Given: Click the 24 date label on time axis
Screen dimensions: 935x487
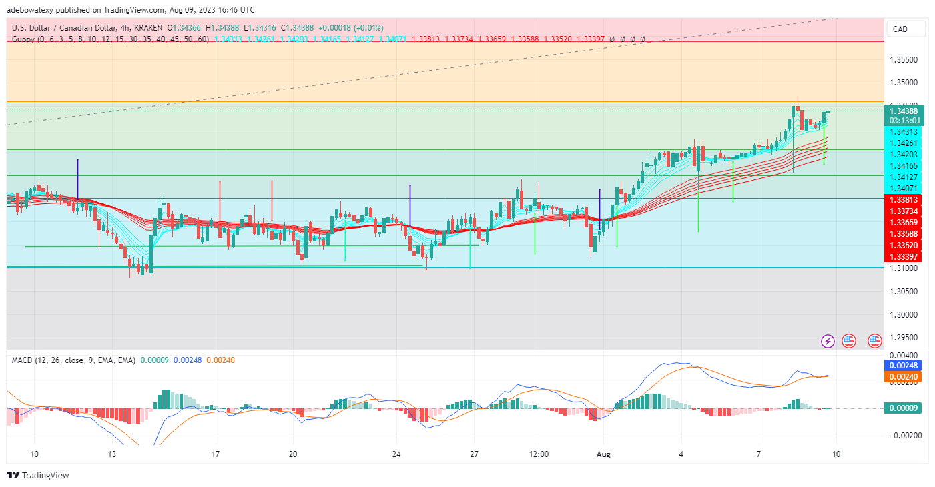Looking at the screenshot, I should click(x=396, y=454).
